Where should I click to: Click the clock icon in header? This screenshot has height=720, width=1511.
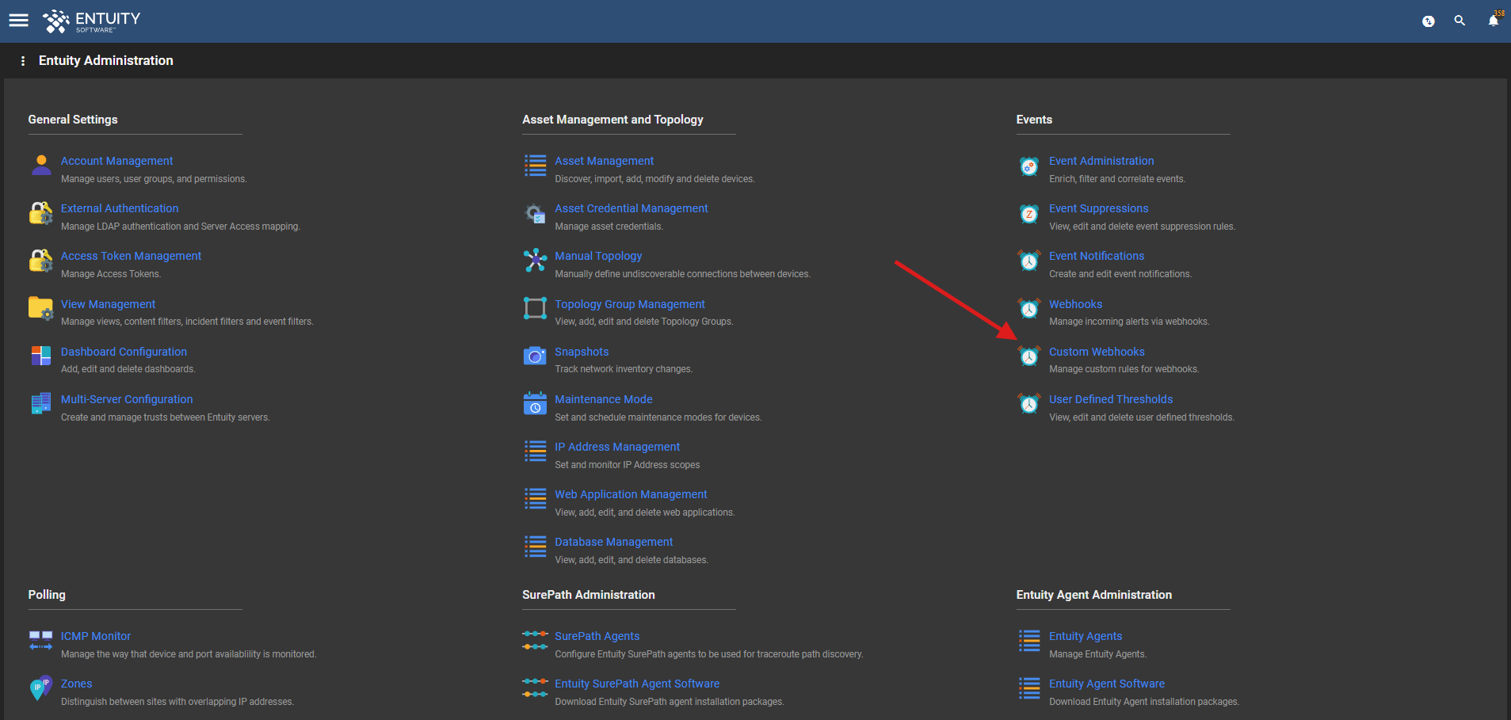pos(1429,21)
